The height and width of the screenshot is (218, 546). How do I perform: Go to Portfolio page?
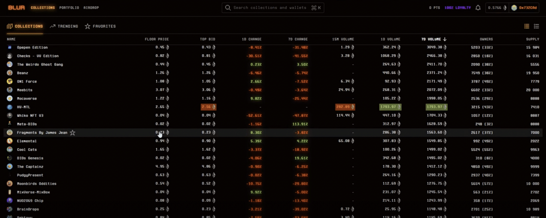[x=69, y=8]
